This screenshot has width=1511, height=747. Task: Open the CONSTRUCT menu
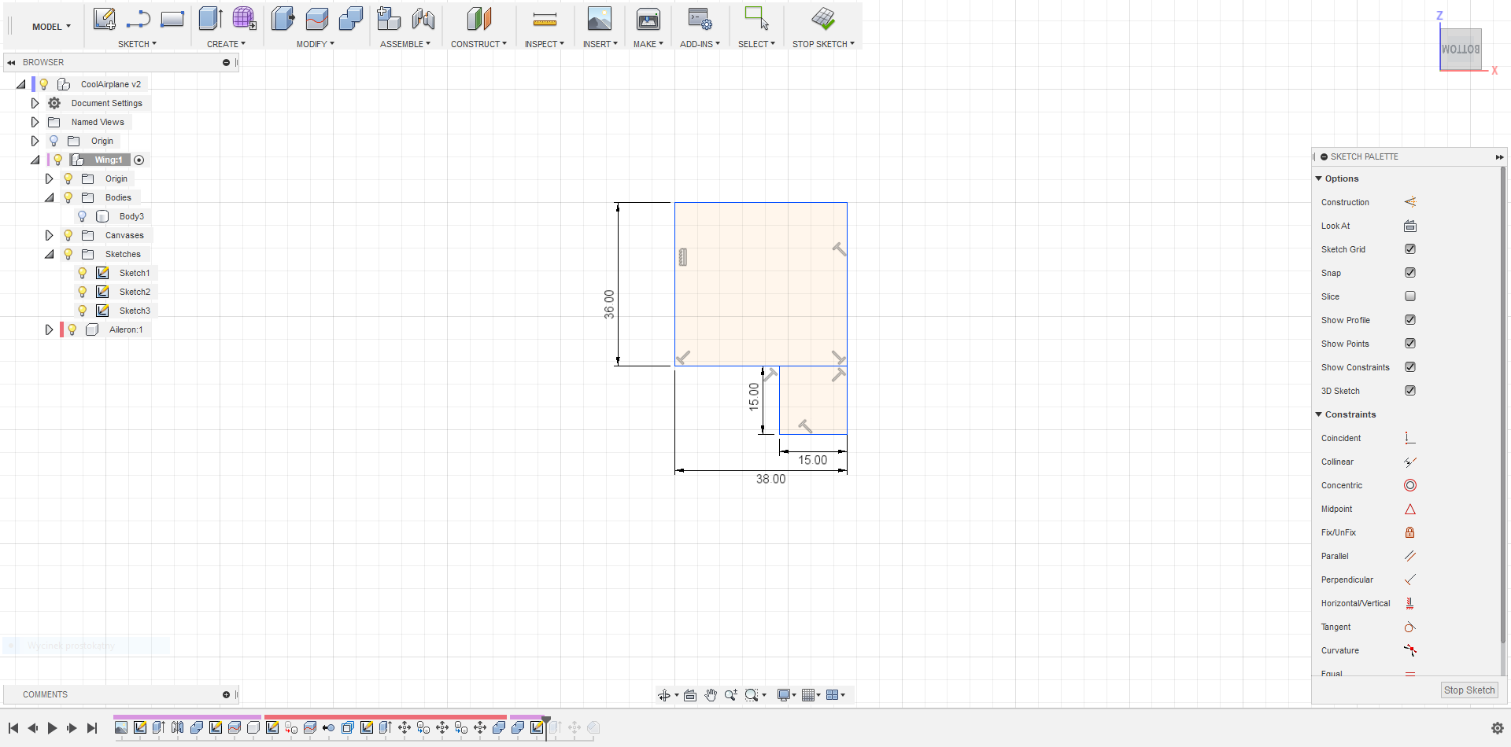(x=478, y=44)
